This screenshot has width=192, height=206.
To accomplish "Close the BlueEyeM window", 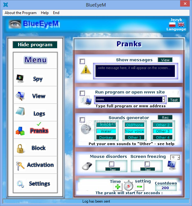I will point(185,3).
